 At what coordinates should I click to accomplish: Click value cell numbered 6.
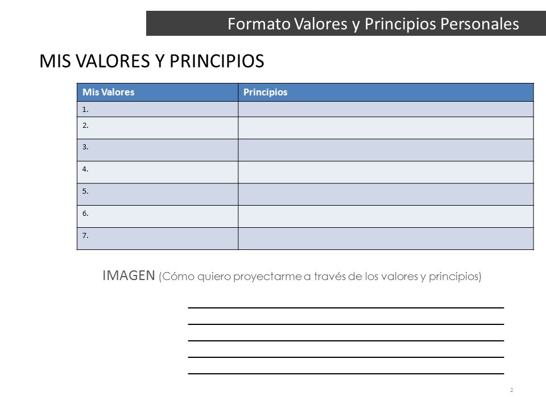point(158,216)
